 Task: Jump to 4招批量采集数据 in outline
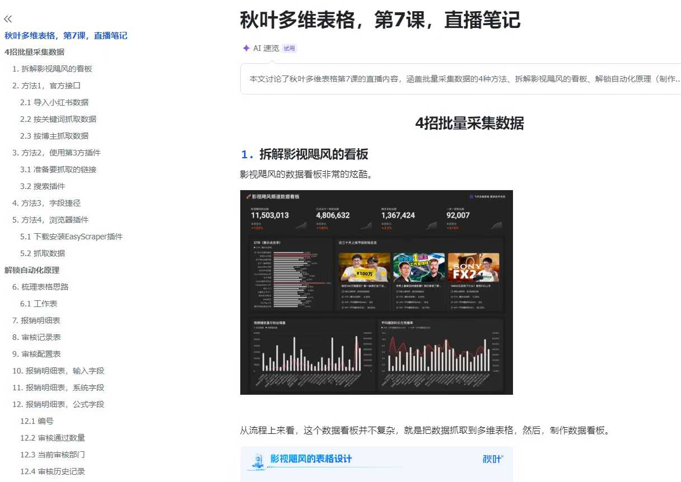[34, 52]
